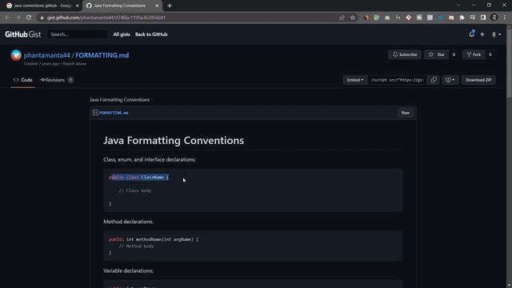512x288 pixels.
Task: Open the All gists link
Action: 122,34
